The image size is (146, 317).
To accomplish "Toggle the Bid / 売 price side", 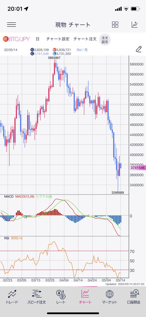I will [x=82, y=49].
